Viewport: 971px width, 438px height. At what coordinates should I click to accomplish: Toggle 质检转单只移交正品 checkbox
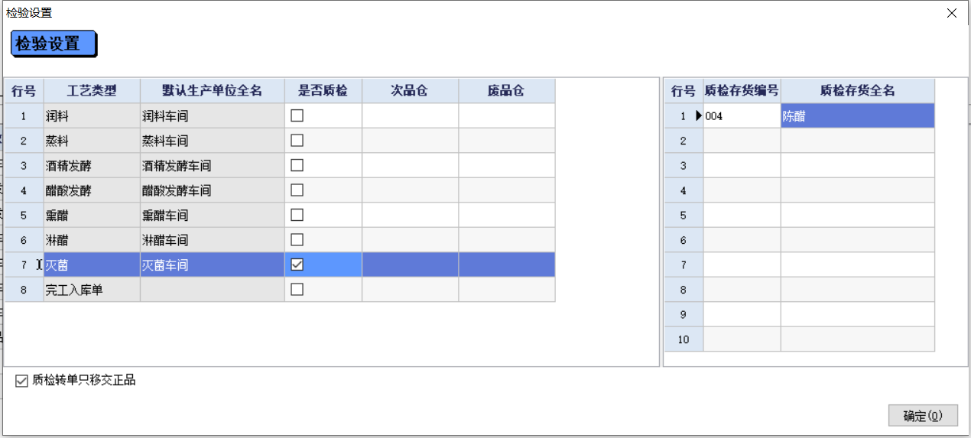(x=21, y=380)
